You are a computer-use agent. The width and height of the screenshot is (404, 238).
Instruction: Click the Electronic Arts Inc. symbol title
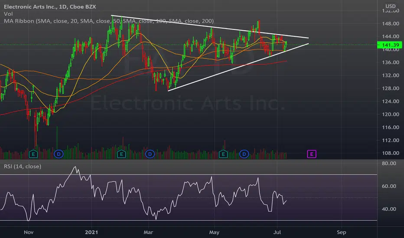point(50,6)
